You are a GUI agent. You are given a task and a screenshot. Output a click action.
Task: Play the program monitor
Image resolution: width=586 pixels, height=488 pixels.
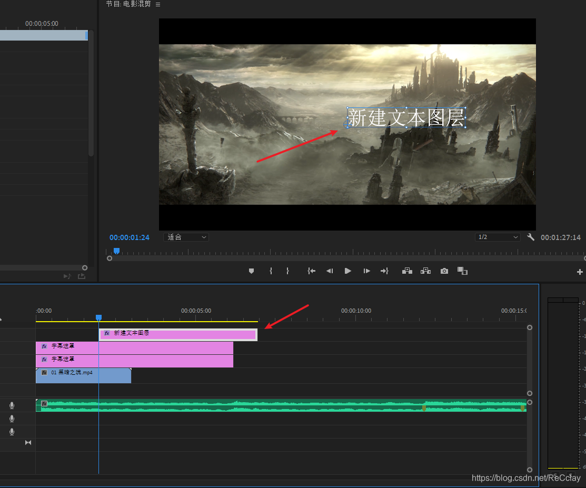(348, 271)
